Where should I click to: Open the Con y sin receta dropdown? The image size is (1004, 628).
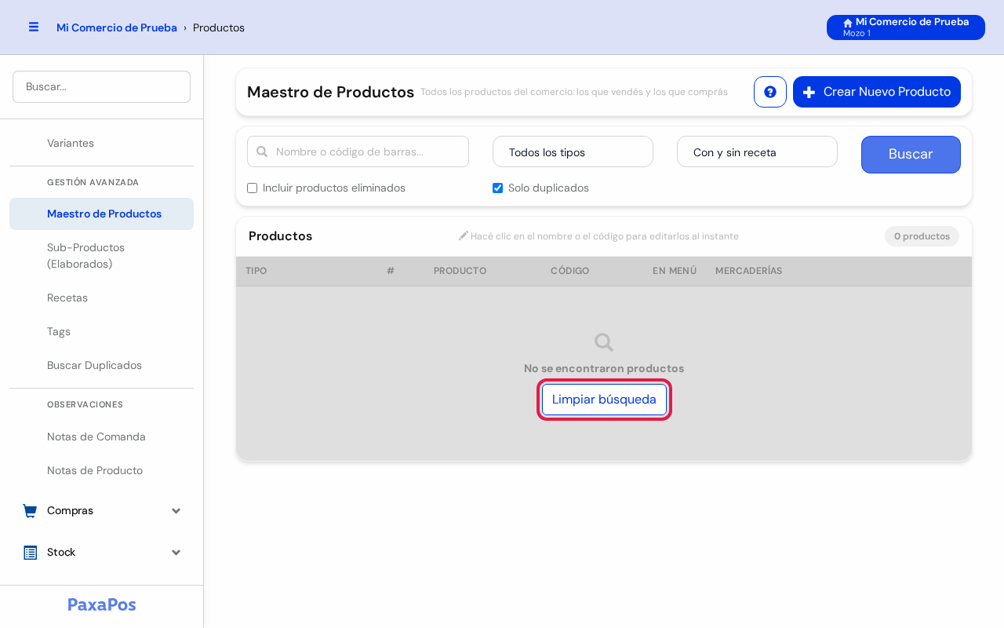click(x=757, y=152)
